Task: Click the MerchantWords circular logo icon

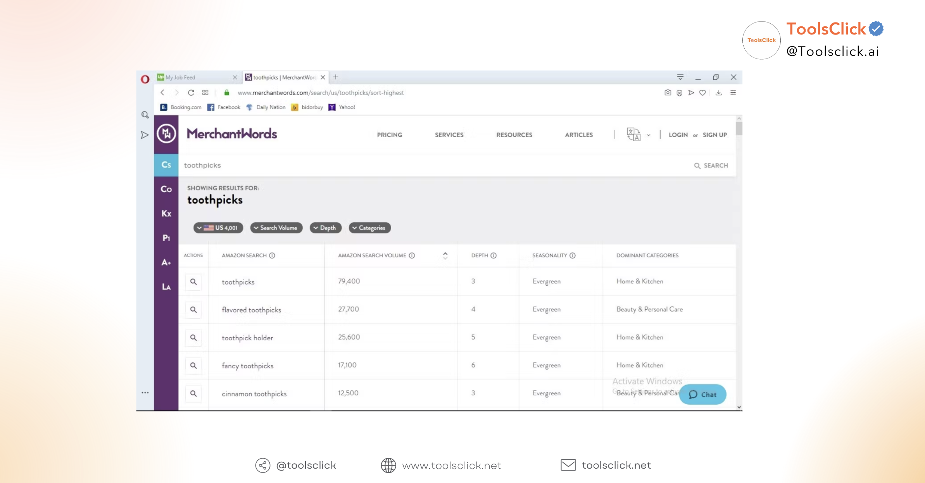Action: coord(166,134)
